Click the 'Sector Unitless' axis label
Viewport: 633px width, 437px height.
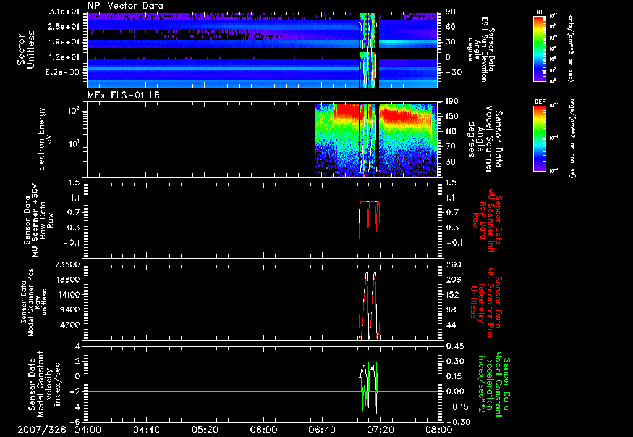pos(26,49)
